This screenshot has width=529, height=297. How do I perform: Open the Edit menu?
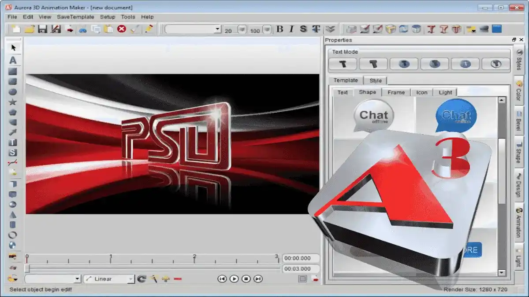click(28, 17)
